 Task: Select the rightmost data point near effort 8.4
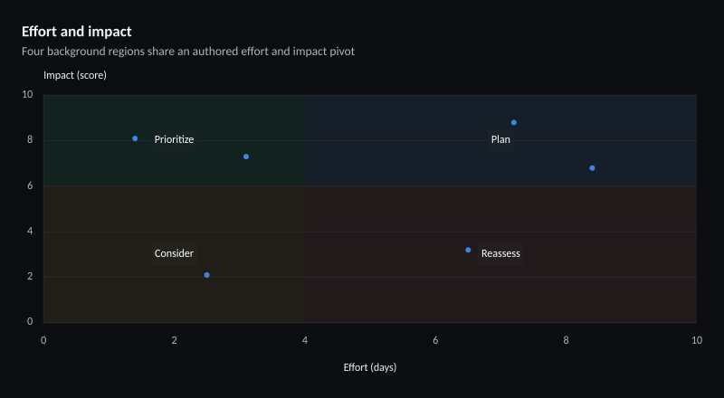(x=593, y=168)
